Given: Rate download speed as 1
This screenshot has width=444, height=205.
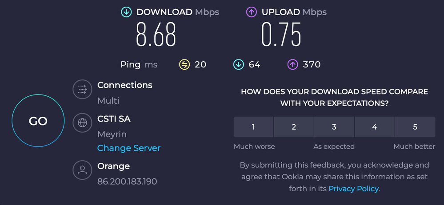Looking at the screenshot, I should 253,127.
